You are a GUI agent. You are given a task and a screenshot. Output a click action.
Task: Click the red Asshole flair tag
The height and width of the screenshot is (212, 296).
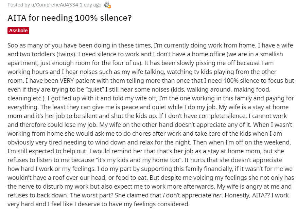click(18, 31)
